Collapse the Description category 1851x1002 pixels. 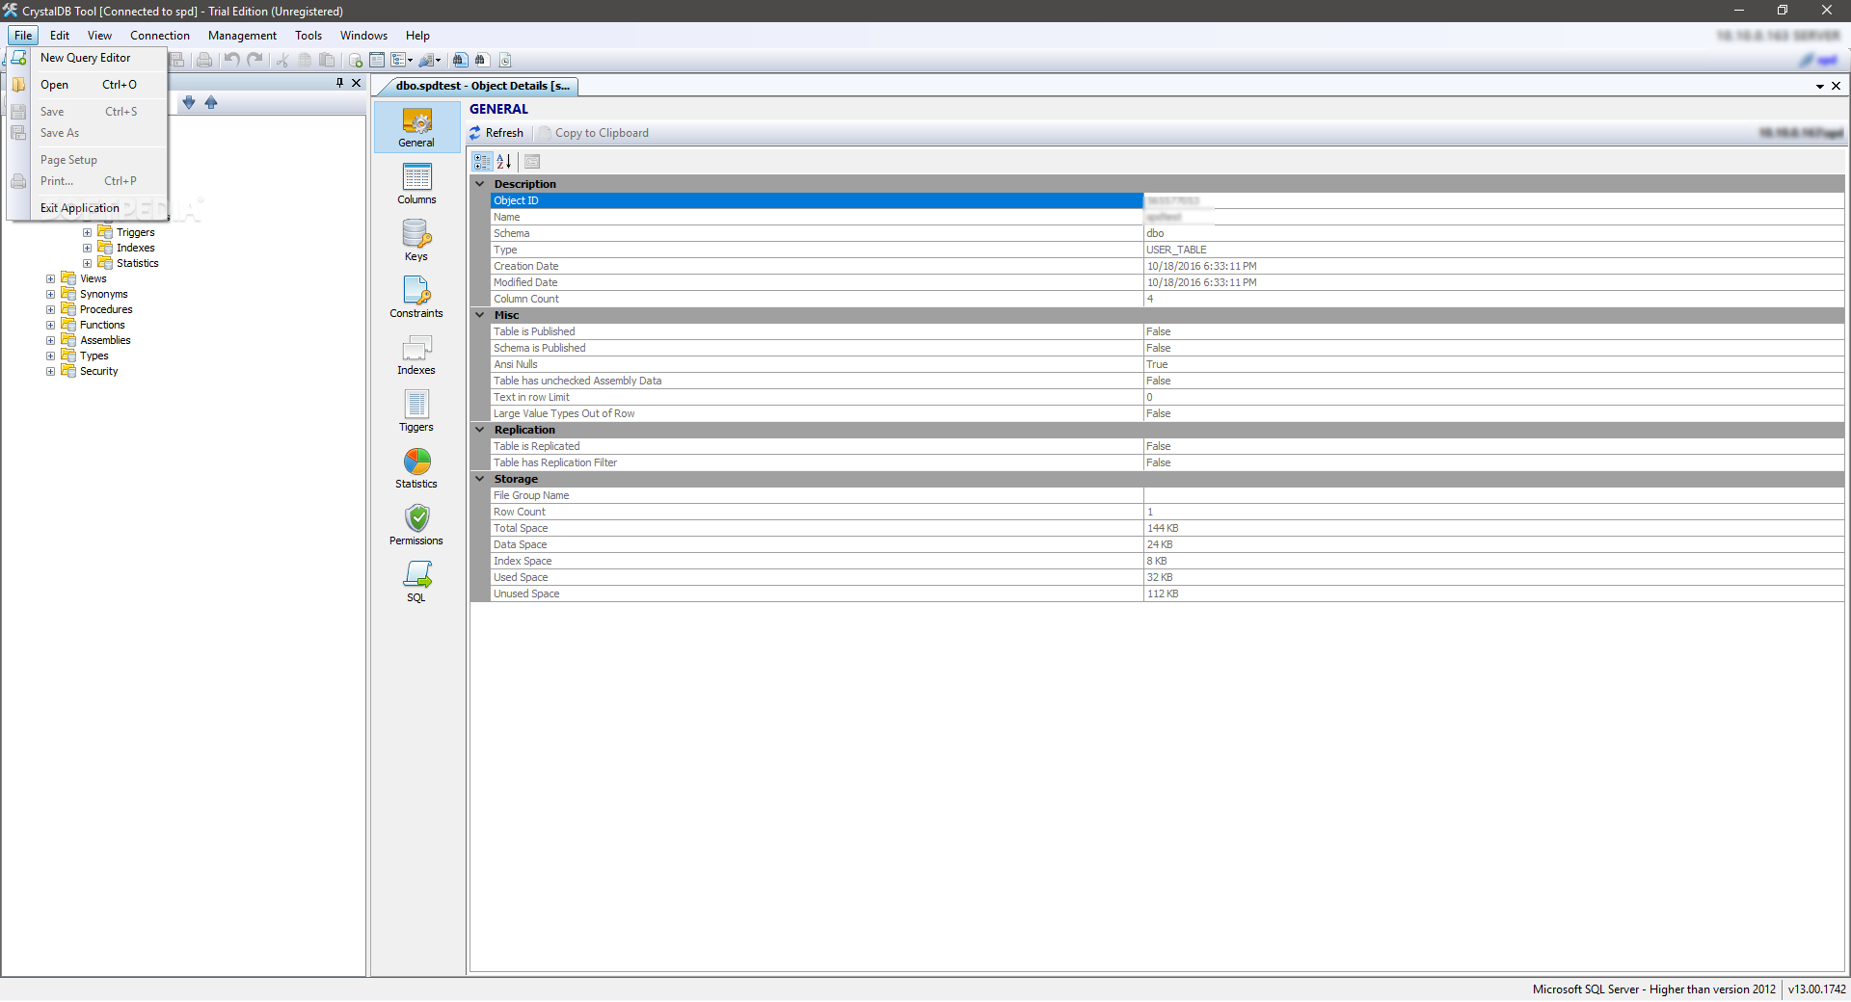coord(479,184)
